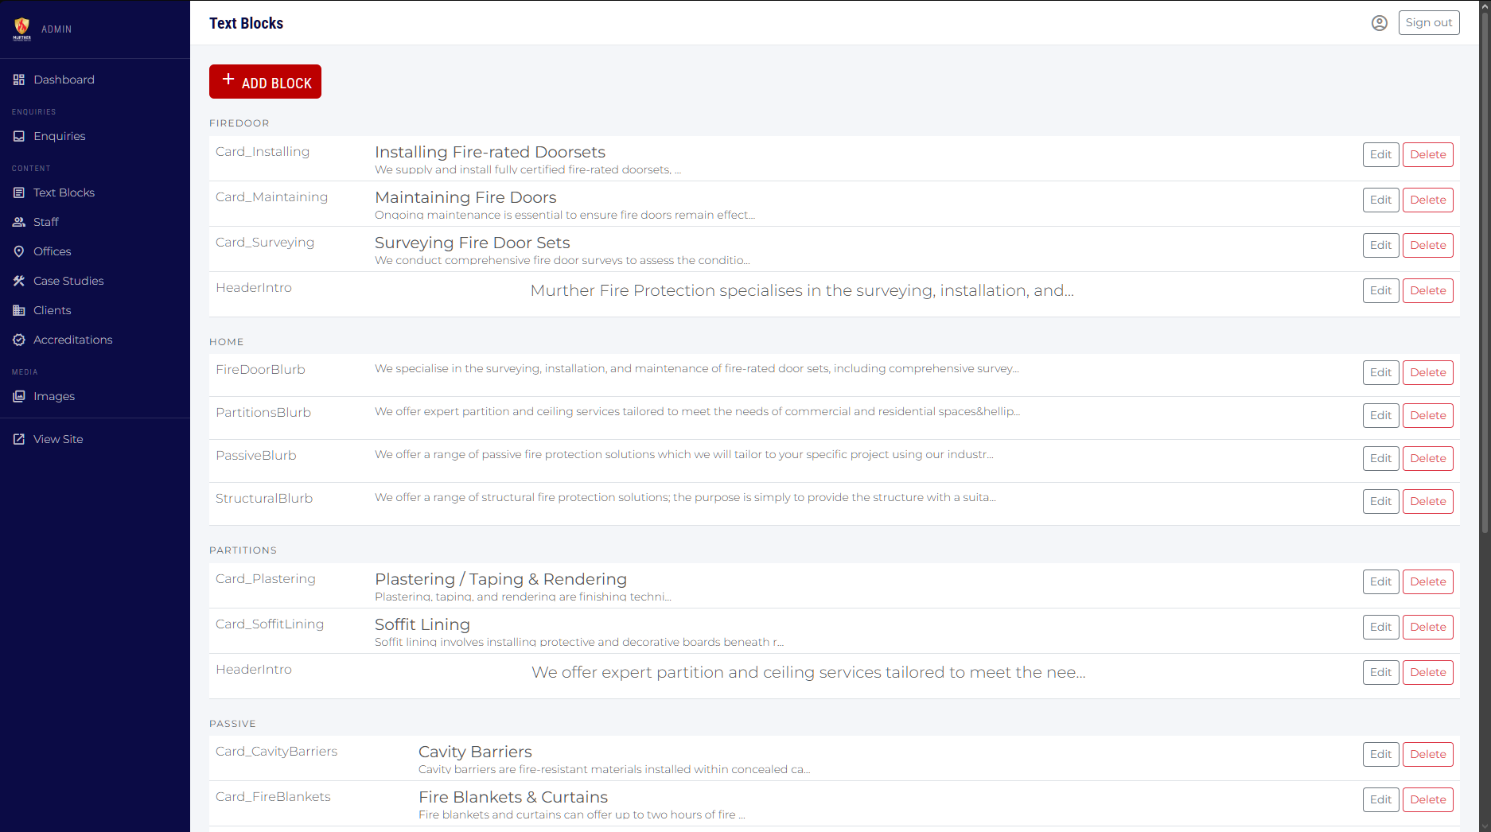Select the Dashboard grid icon in sidebar

point(18,79)
